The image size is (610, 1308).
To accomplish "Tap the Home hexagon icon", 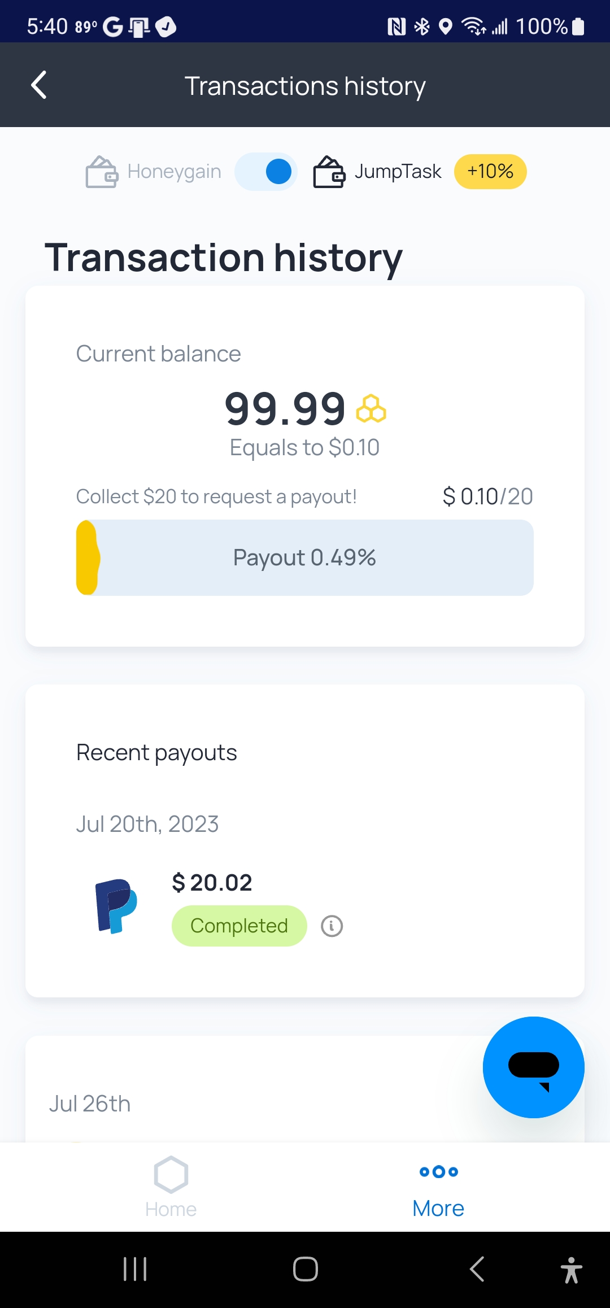I will [171, 1175].
